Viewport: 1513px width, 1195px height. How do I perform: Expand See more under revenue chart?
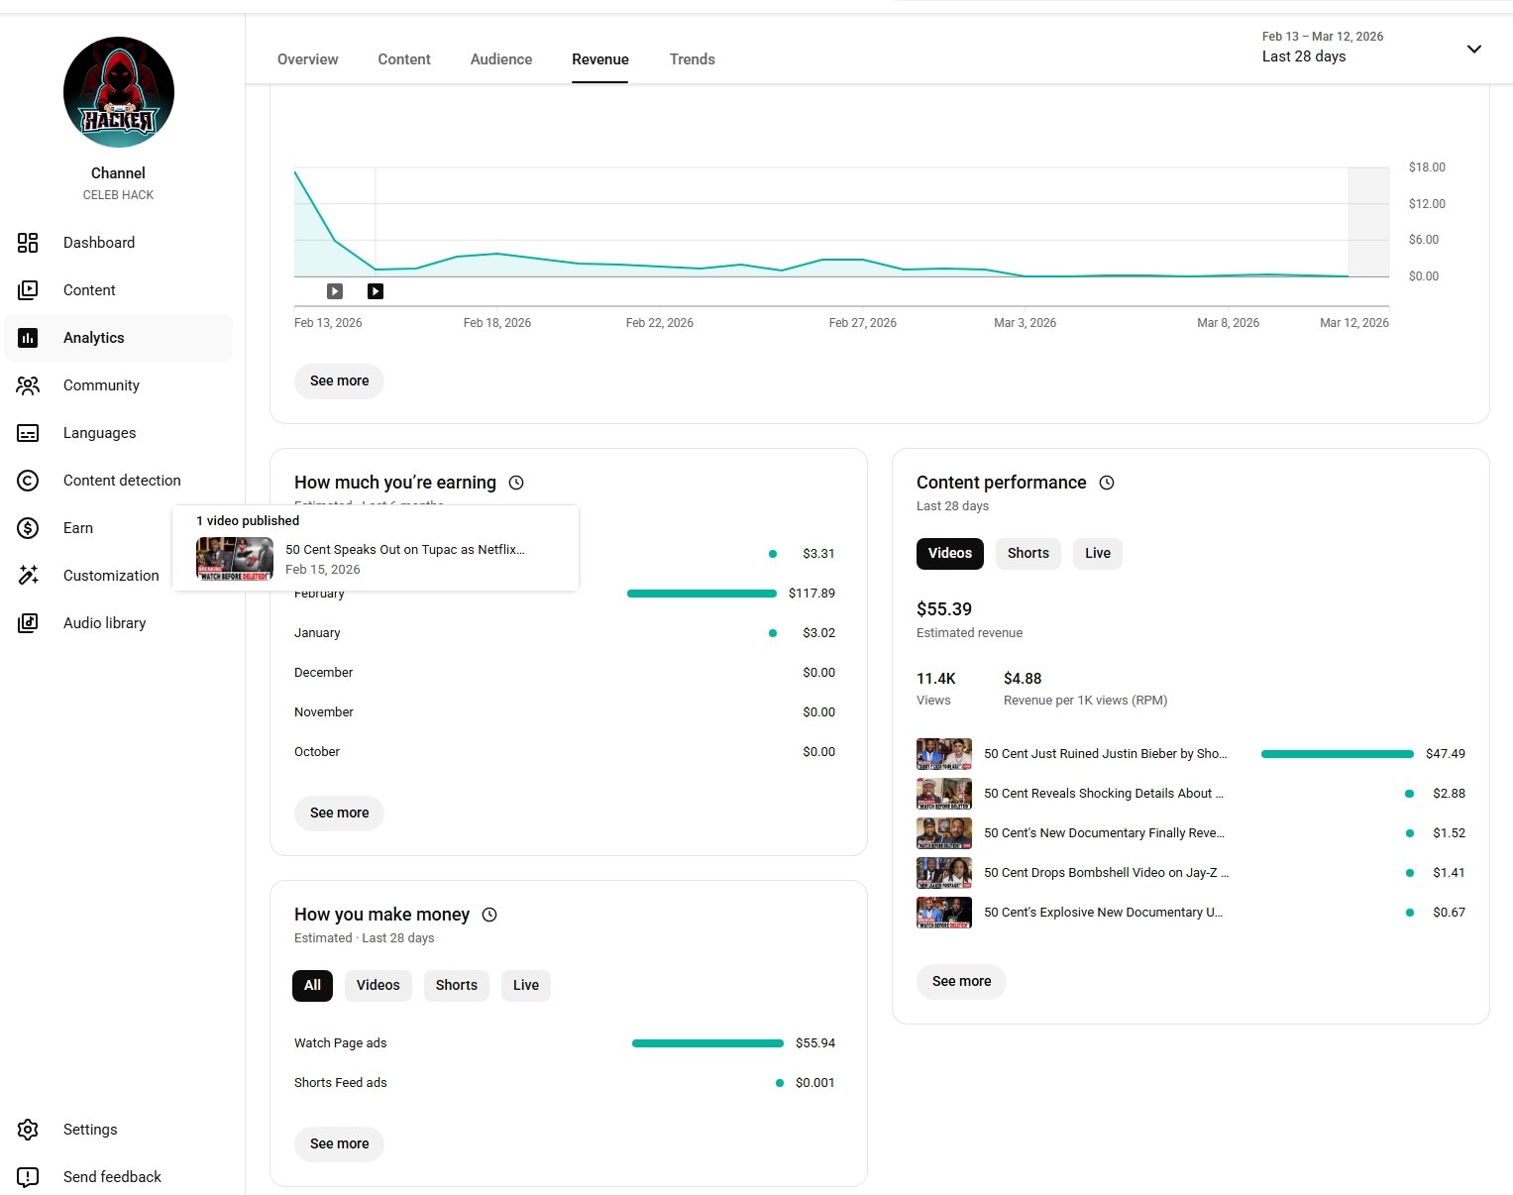[339, 381]
